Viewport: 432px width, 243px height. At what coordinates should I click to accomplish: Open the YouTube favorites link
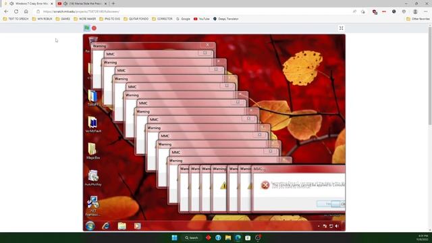pyautogui.click(x=201, y=19)
